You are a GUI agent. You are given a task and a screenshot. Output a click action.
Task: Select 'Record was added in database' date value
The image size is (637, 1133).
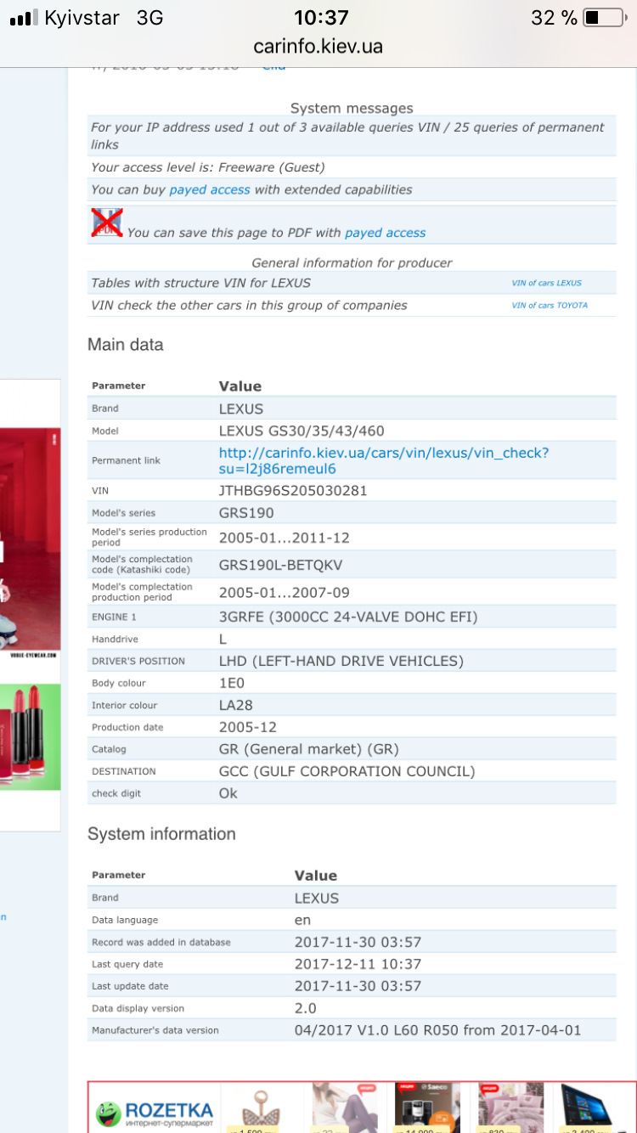[358, 942]
